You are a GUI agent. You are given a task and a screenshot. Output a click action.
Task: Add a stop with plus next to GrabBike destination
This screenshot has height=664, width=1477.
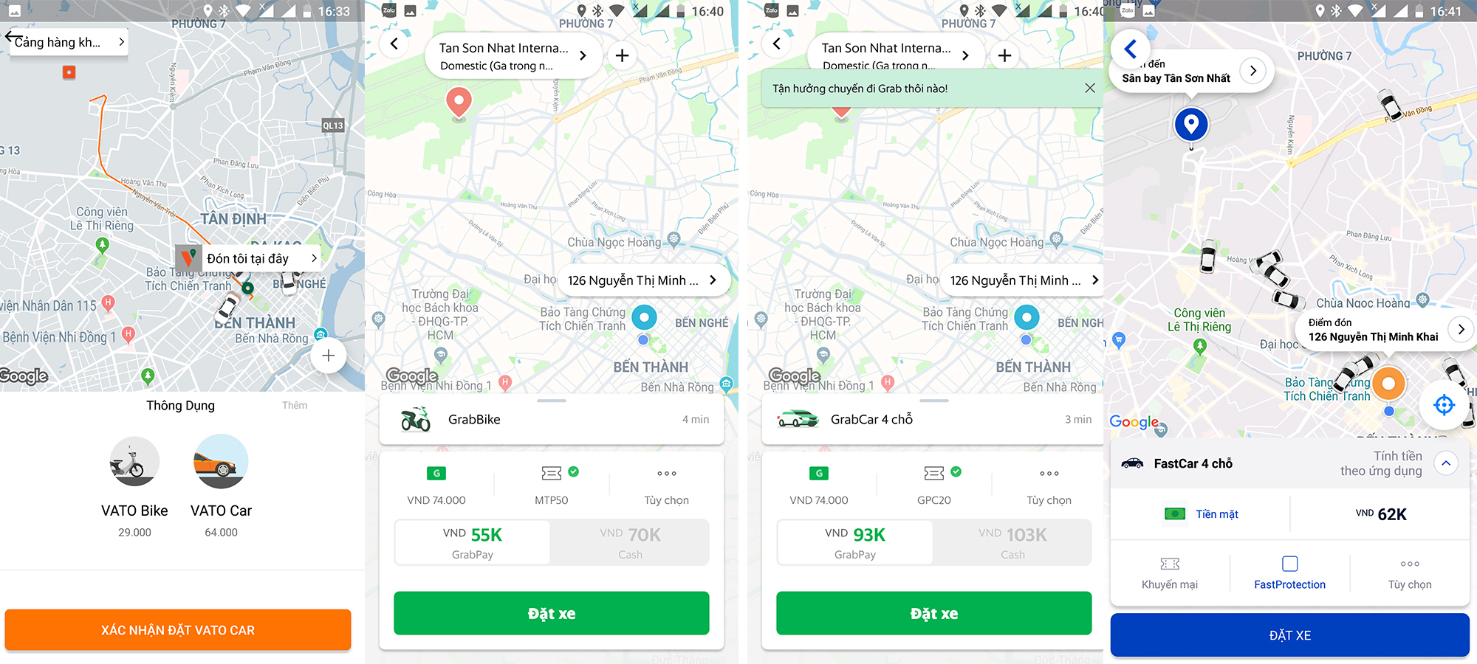622,56
